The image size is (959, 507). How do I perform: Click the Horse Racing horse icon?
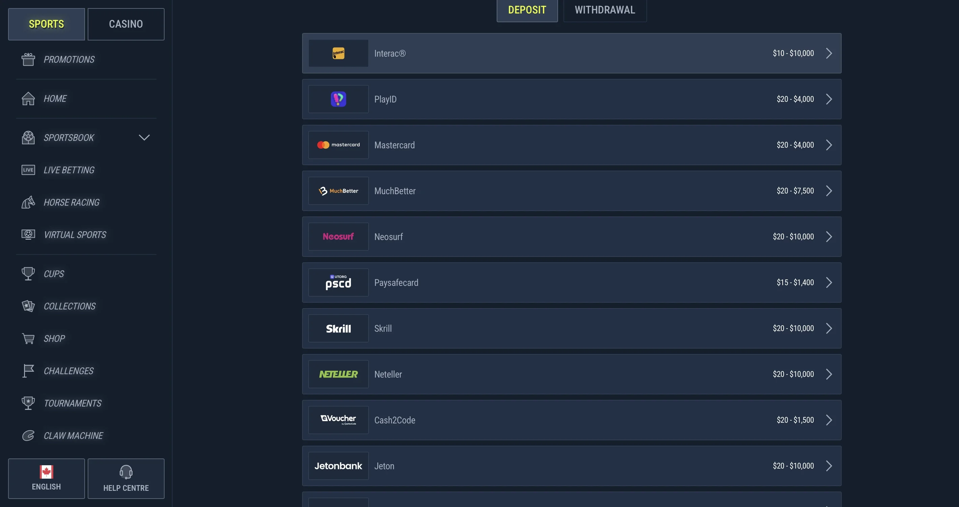point(28,203)
